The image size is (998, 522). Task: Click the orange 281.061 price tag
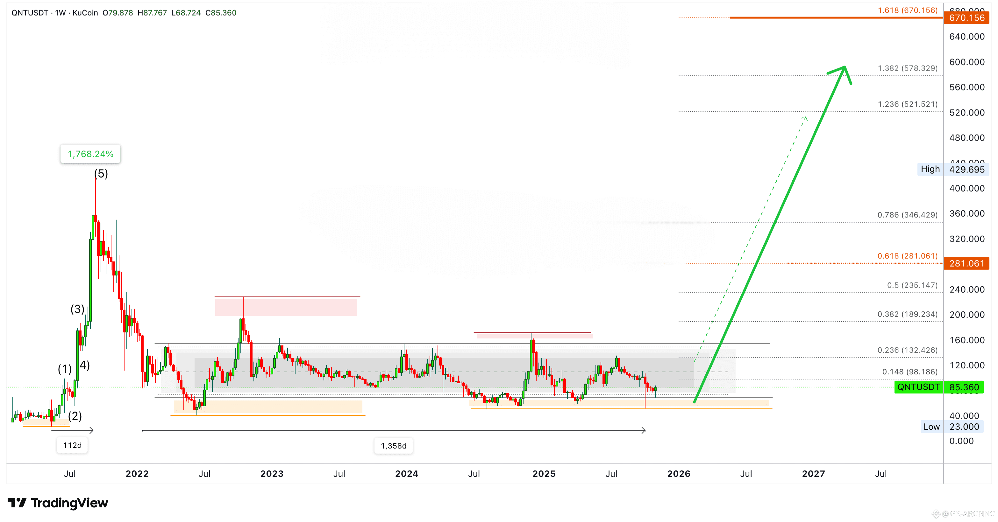[966, 263]
